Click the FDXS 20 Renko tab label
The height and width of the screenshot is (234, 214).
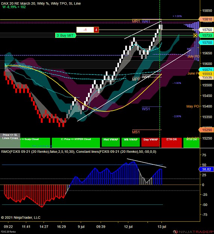(8, 232)
